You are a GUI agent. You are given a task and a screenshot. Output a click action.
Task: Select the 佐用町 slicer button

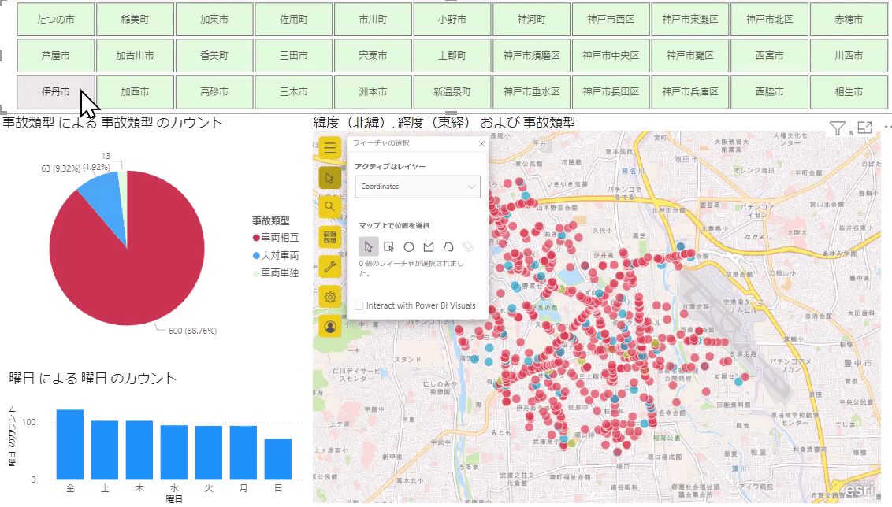pyautogui.click(x=294, y=20)
